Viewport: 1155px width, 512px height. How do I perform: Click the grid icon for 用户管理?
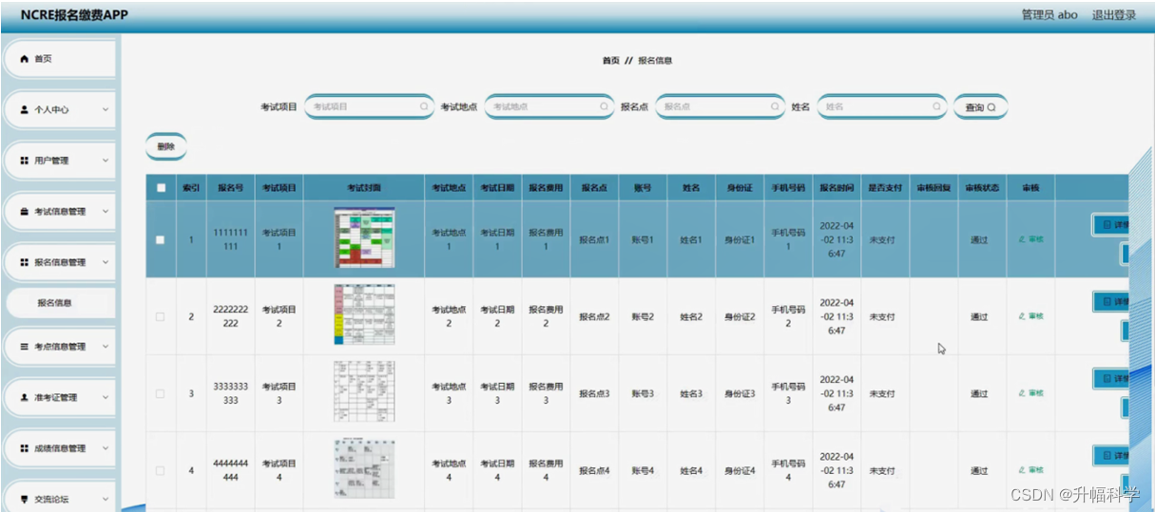click(x=25, y=161)
